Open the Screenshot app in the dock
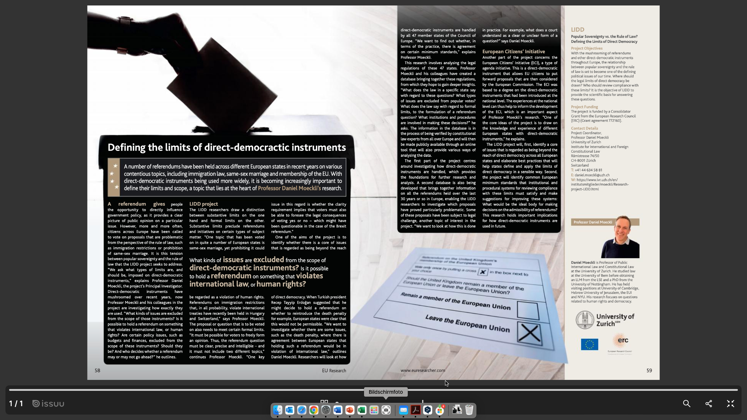747x420 pixels. [386, 410]
